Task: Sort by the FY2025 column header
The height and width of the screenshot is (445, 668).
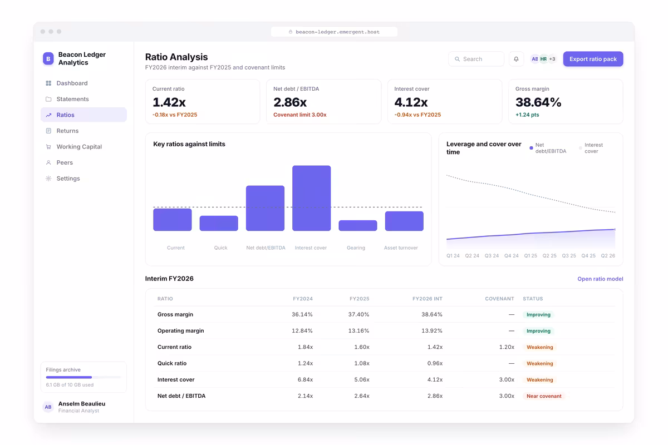Action: coord(360,299)
